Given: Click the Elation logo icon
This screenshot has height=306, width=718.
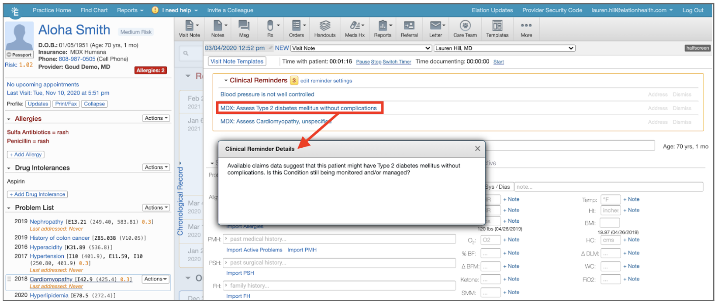Looking at the screenshot, I should pyautogui.click(x=15, y=11).
